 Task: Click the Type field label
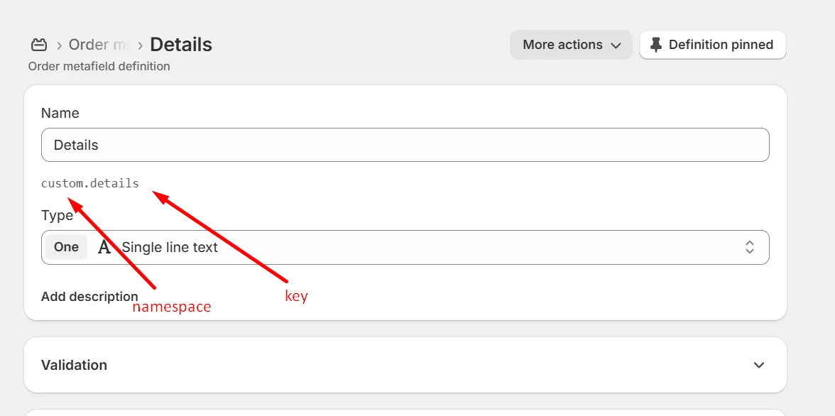pos(57,215)
